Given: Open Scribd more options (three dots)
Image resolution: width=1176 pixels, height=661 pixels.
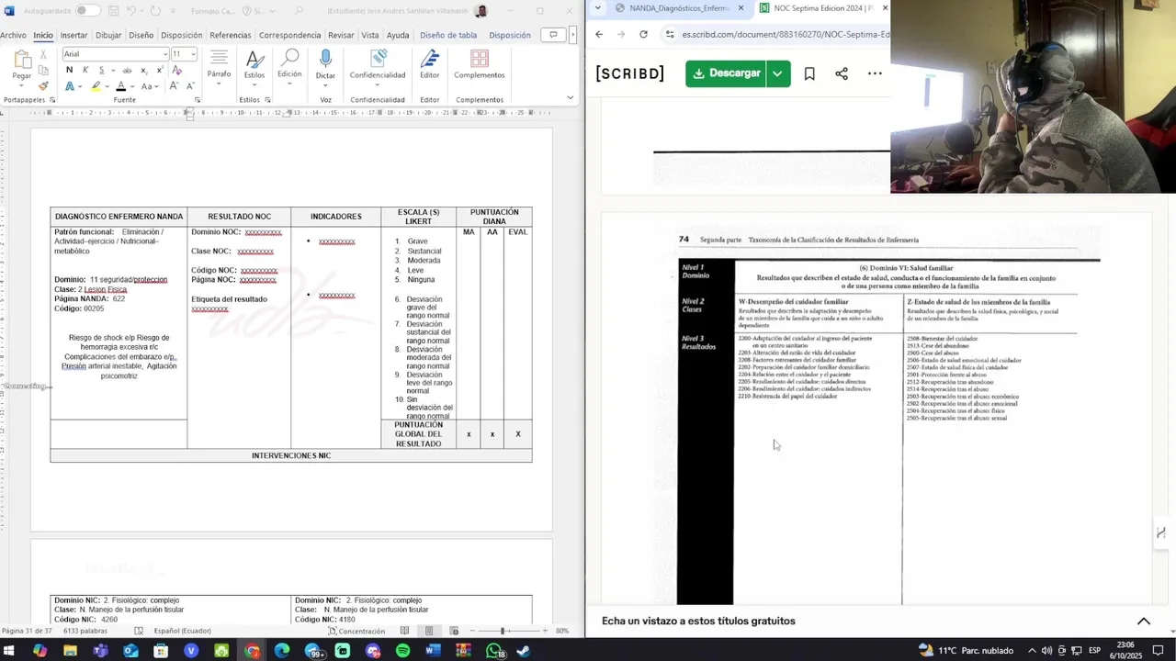Looking at the screenshot, I should point(875,73).
